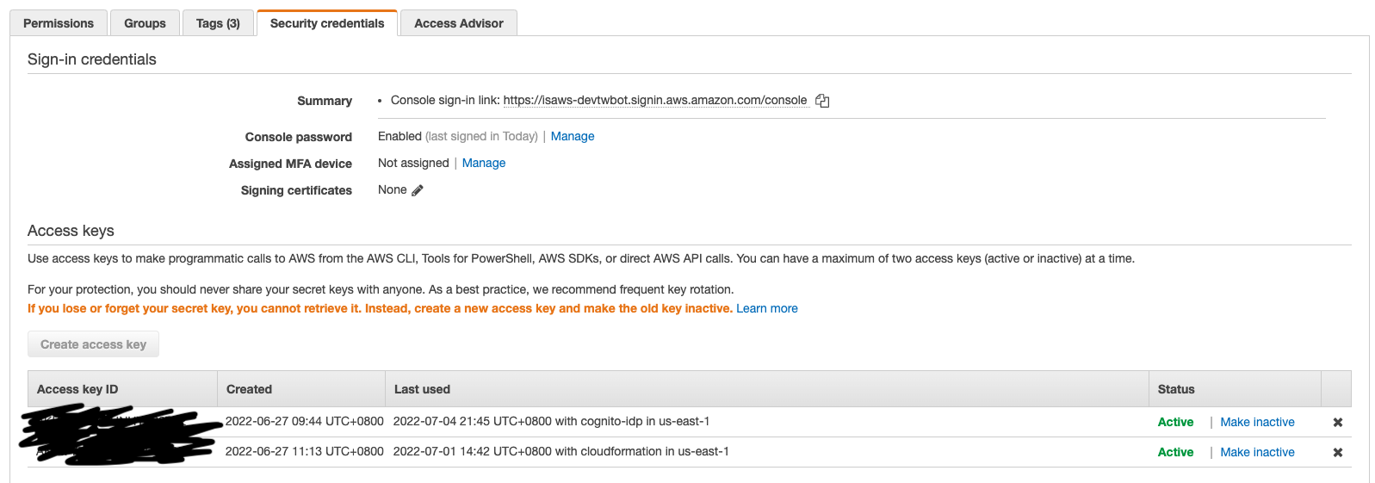The height and width of the screenshot is (483, 1375).
Task: Click the Create access key button
Action: pos(93,344)
